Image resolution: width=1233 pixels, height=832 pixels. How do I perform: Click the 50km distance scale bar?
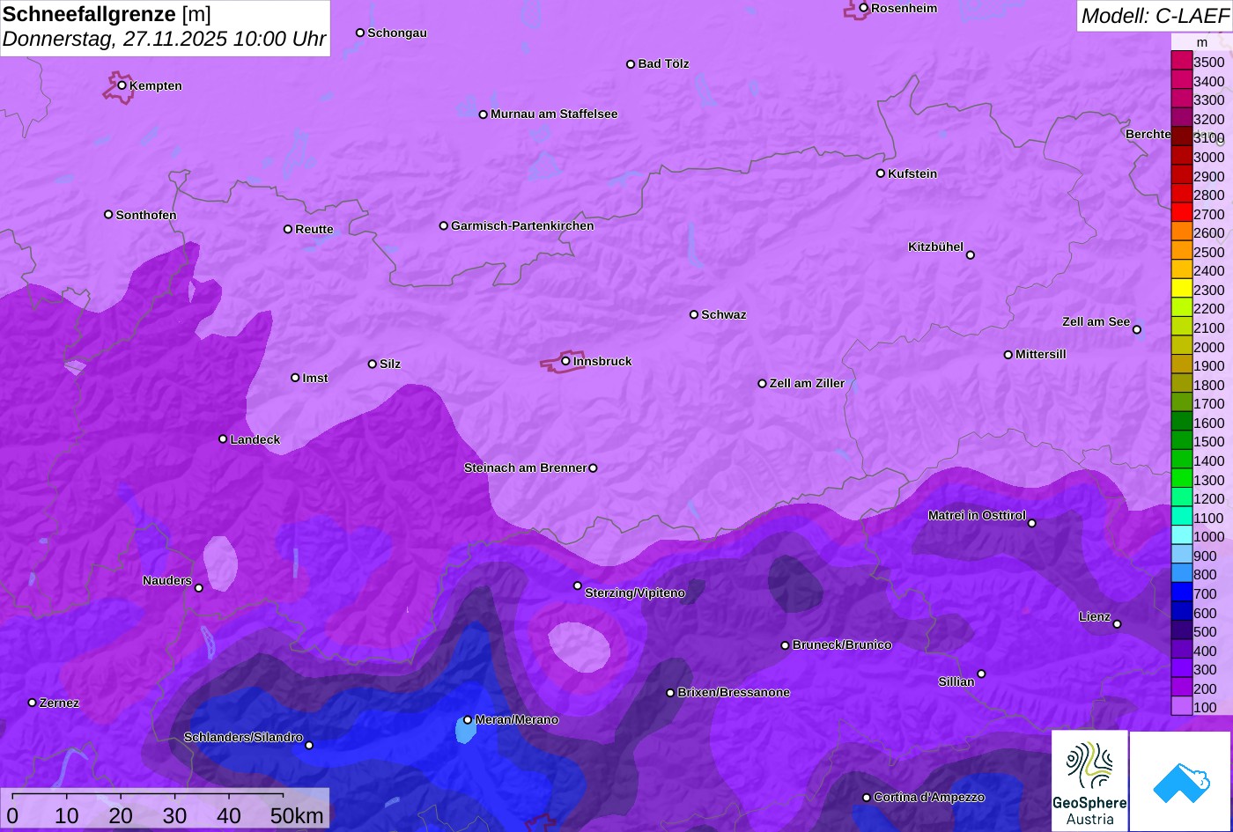(x=148, y=794)
